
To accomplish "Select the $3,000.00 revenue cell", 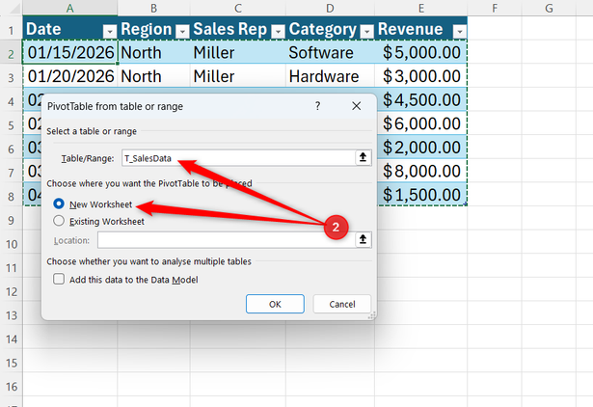I will pyautogui.click(x=421, y=76).
